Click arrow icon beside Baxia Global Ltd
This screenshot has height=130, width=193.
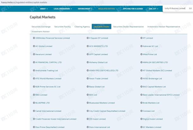[x=88, y=87]
